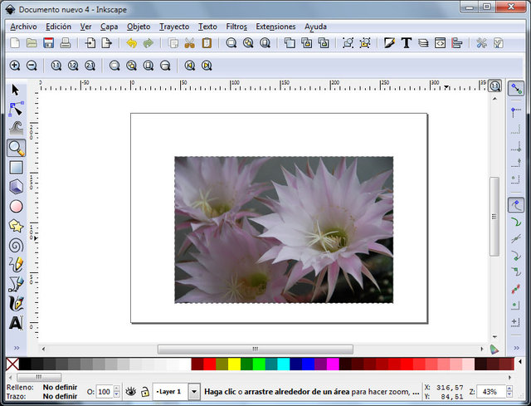
Task: Pick the 3D box tool
Action: [x=15, y=187]
